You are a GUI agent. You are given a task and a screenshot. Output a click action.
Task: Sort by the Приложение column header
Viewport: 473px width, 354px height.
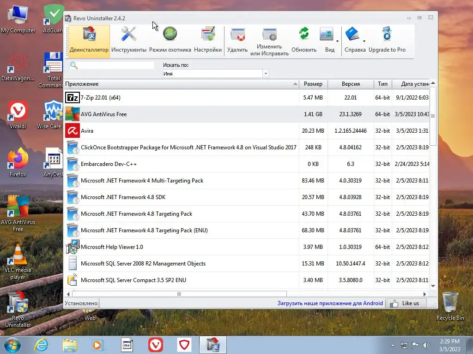[x=182, y=84]
